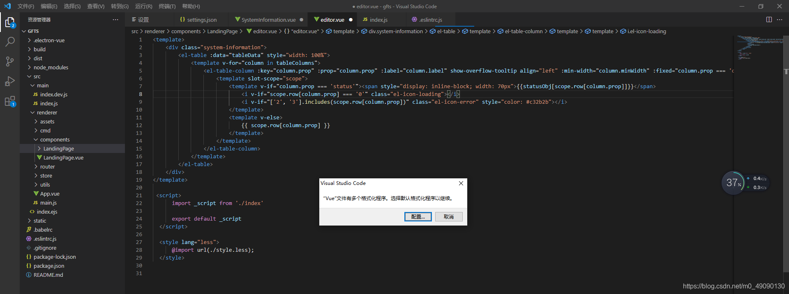The height and width of the screenshot is (294, 789).
Task: Collapse the GFTS root folder
Action: (x=72, y=31)
